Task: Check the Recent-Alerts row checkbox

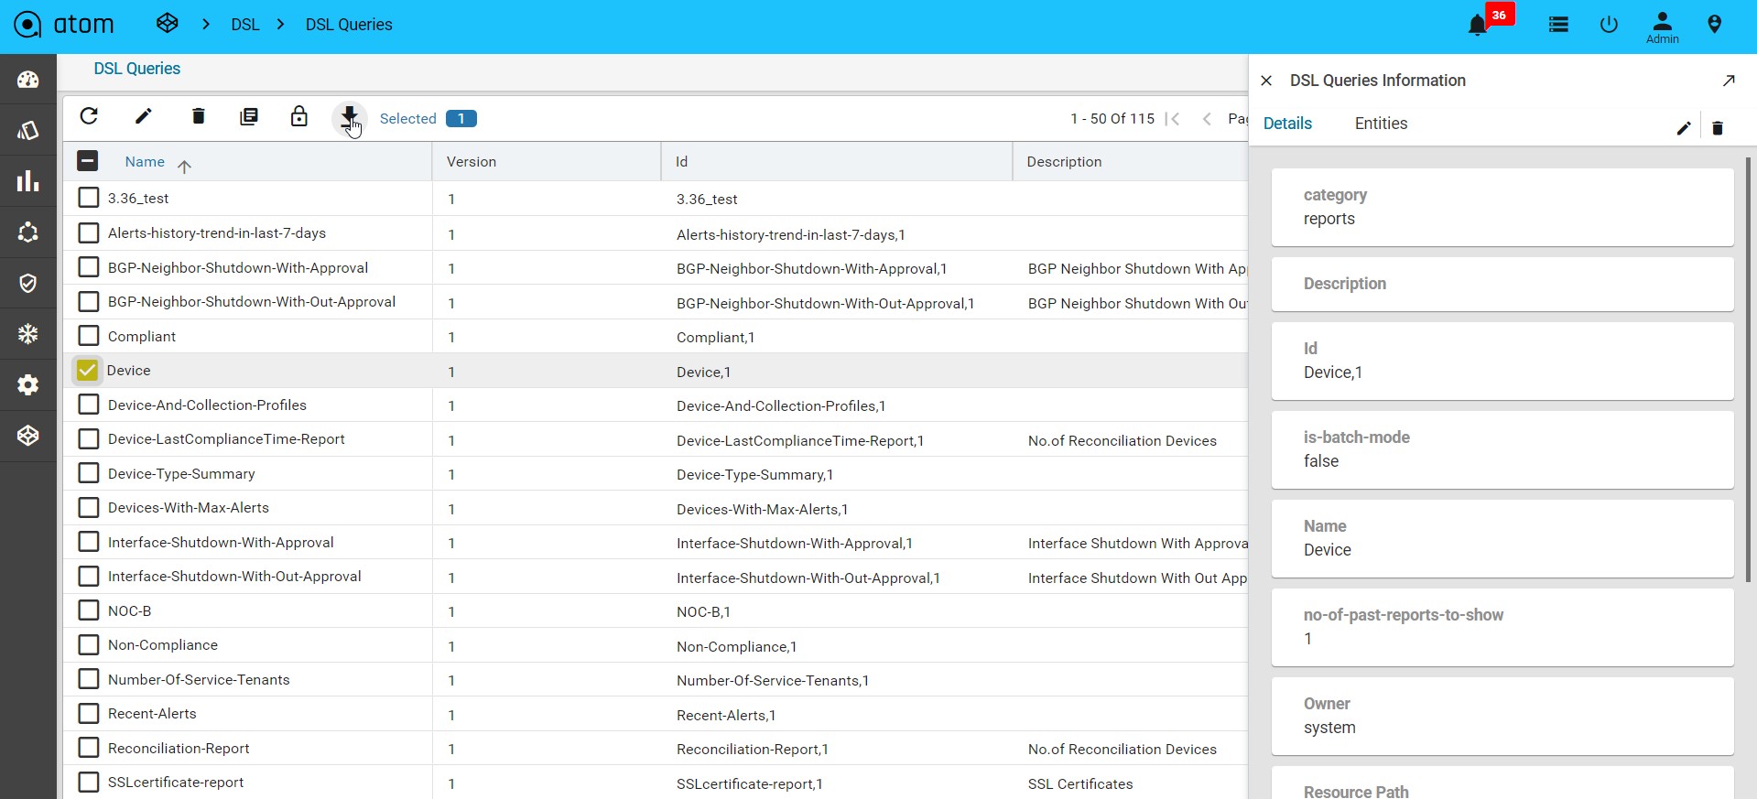Action: tap(89, 713)
